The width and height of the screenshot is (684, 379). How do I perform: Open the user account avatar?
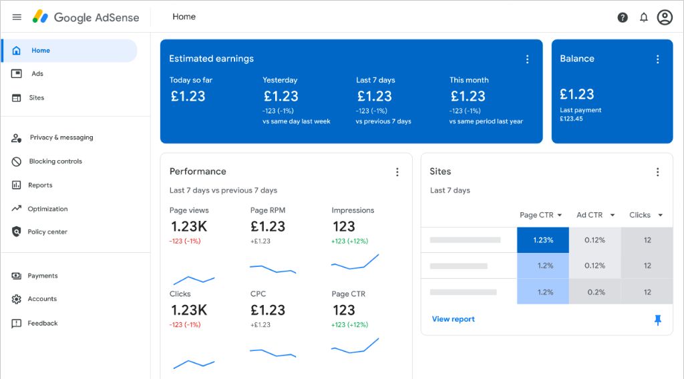(665, 17)
